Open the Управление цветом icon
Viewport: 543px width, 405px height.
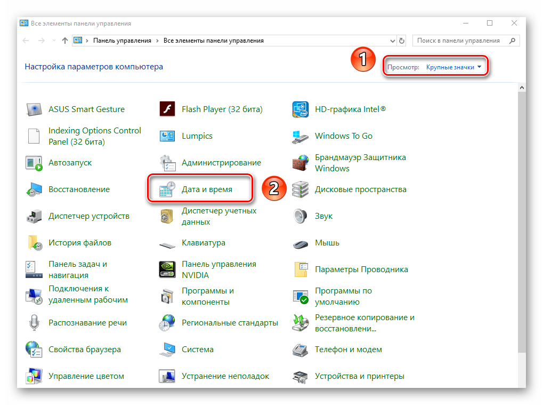(x=34, y=376)
